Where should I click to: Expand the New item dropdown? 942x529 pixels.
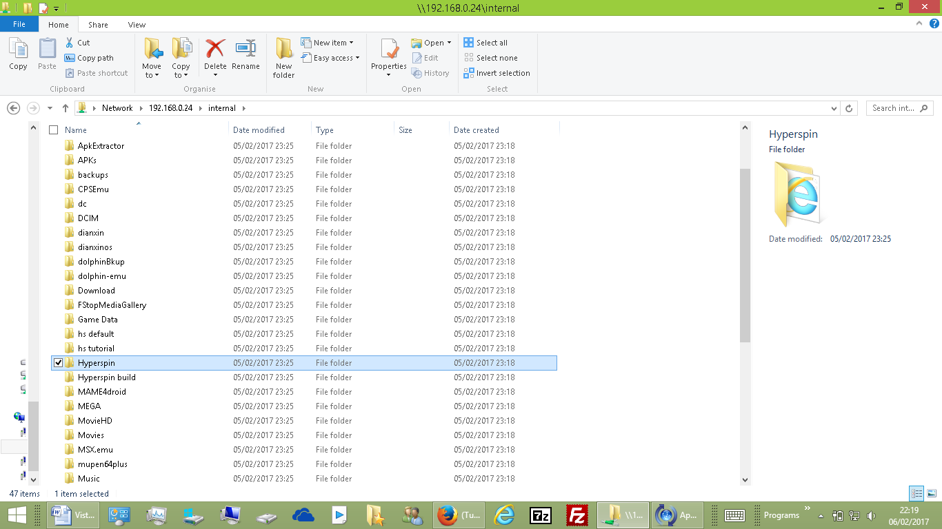330,42
